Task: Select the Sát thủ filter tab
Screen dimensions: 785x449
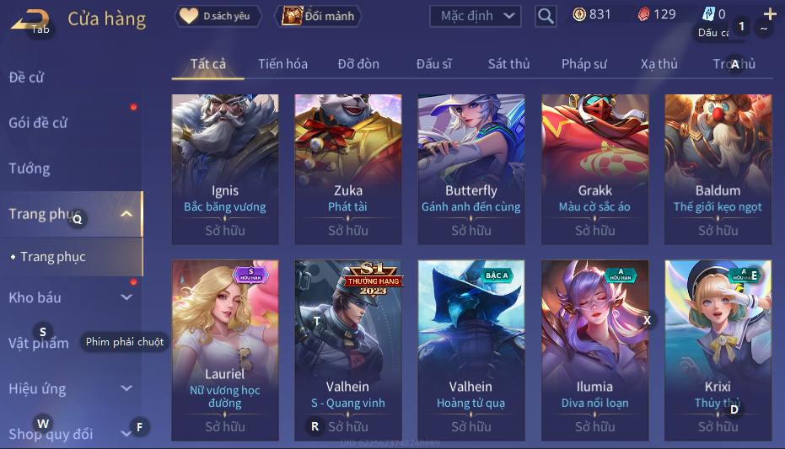Action: (x=508, y=64)
